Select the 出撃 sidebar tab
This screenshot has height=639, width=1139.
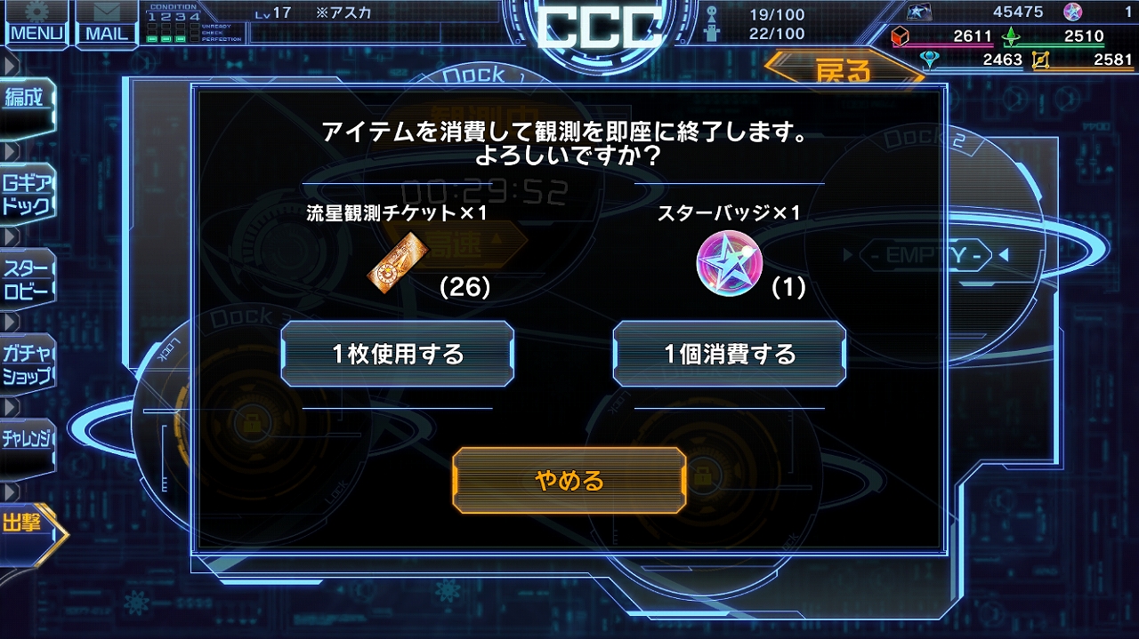(31, 524)
